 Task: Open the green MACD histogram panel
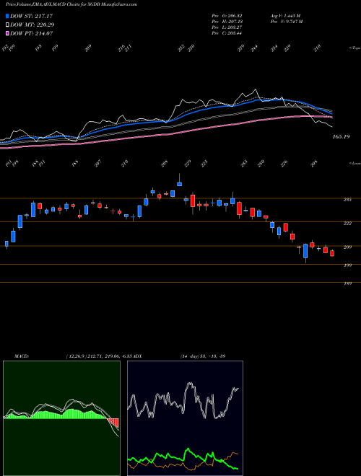pos(61,418)
